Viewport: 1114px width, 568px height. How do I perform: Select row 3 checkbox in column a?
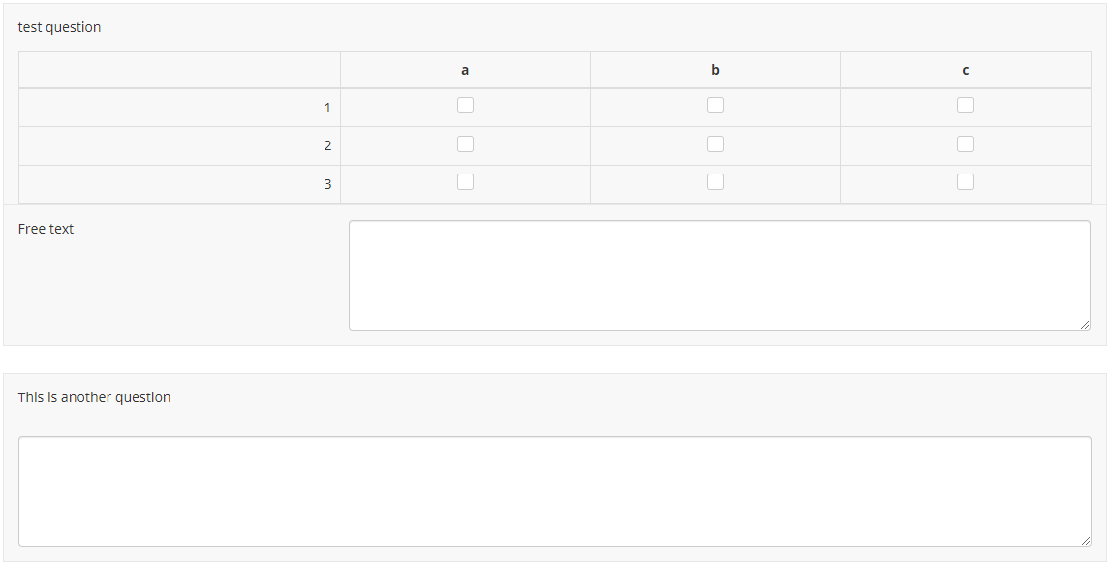pyautogui.click(x=465, y=182)
